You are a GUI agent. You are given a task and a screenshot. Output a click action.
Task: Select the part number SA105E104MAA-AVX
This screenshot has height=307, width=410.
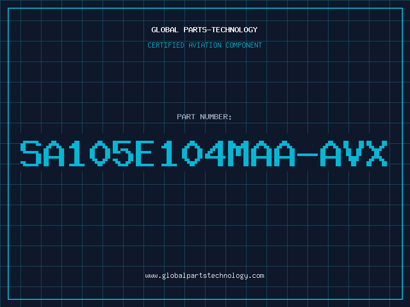(203, 153)
